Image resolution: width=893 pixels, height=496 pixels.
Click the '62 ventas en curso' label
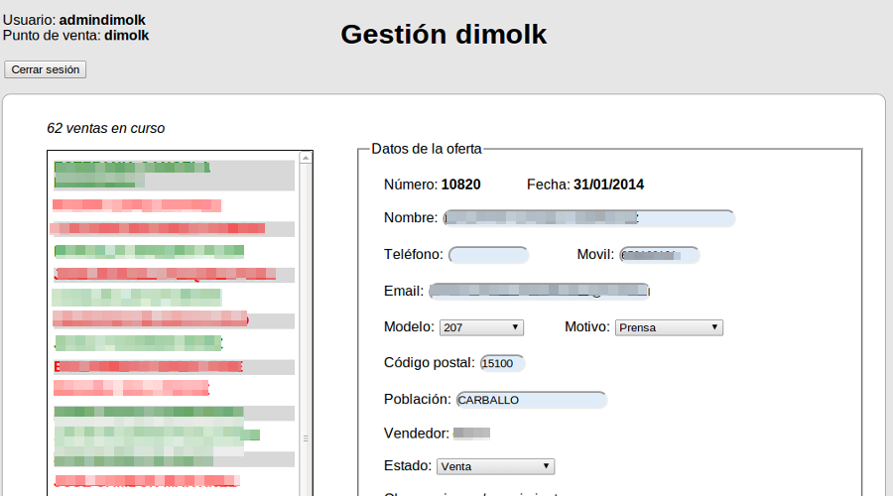[106, 128]
